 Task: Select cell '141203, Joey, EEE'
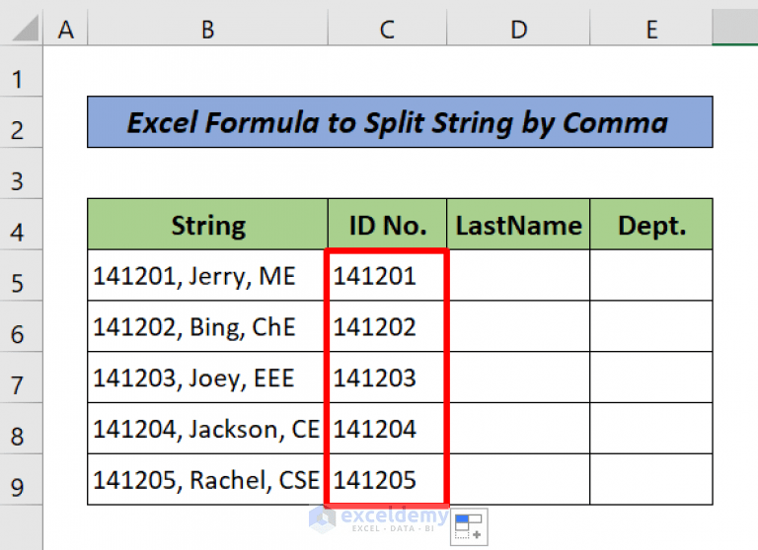[208, 378]
